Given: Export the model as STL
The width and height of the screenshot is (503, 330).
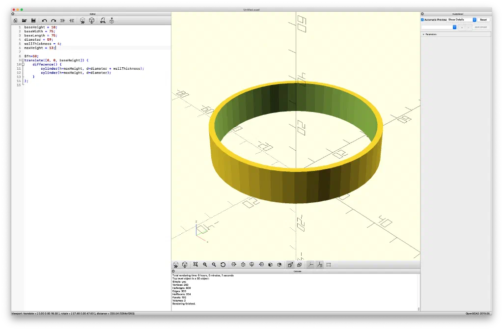Looking at the screenshot, I should [x=103, y=21].
